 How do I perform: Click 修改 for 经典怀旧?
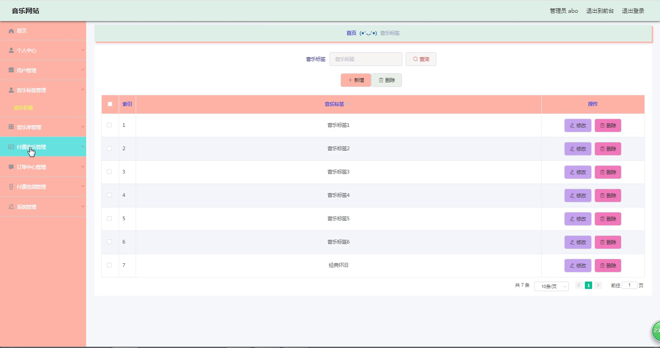point(577,266)
